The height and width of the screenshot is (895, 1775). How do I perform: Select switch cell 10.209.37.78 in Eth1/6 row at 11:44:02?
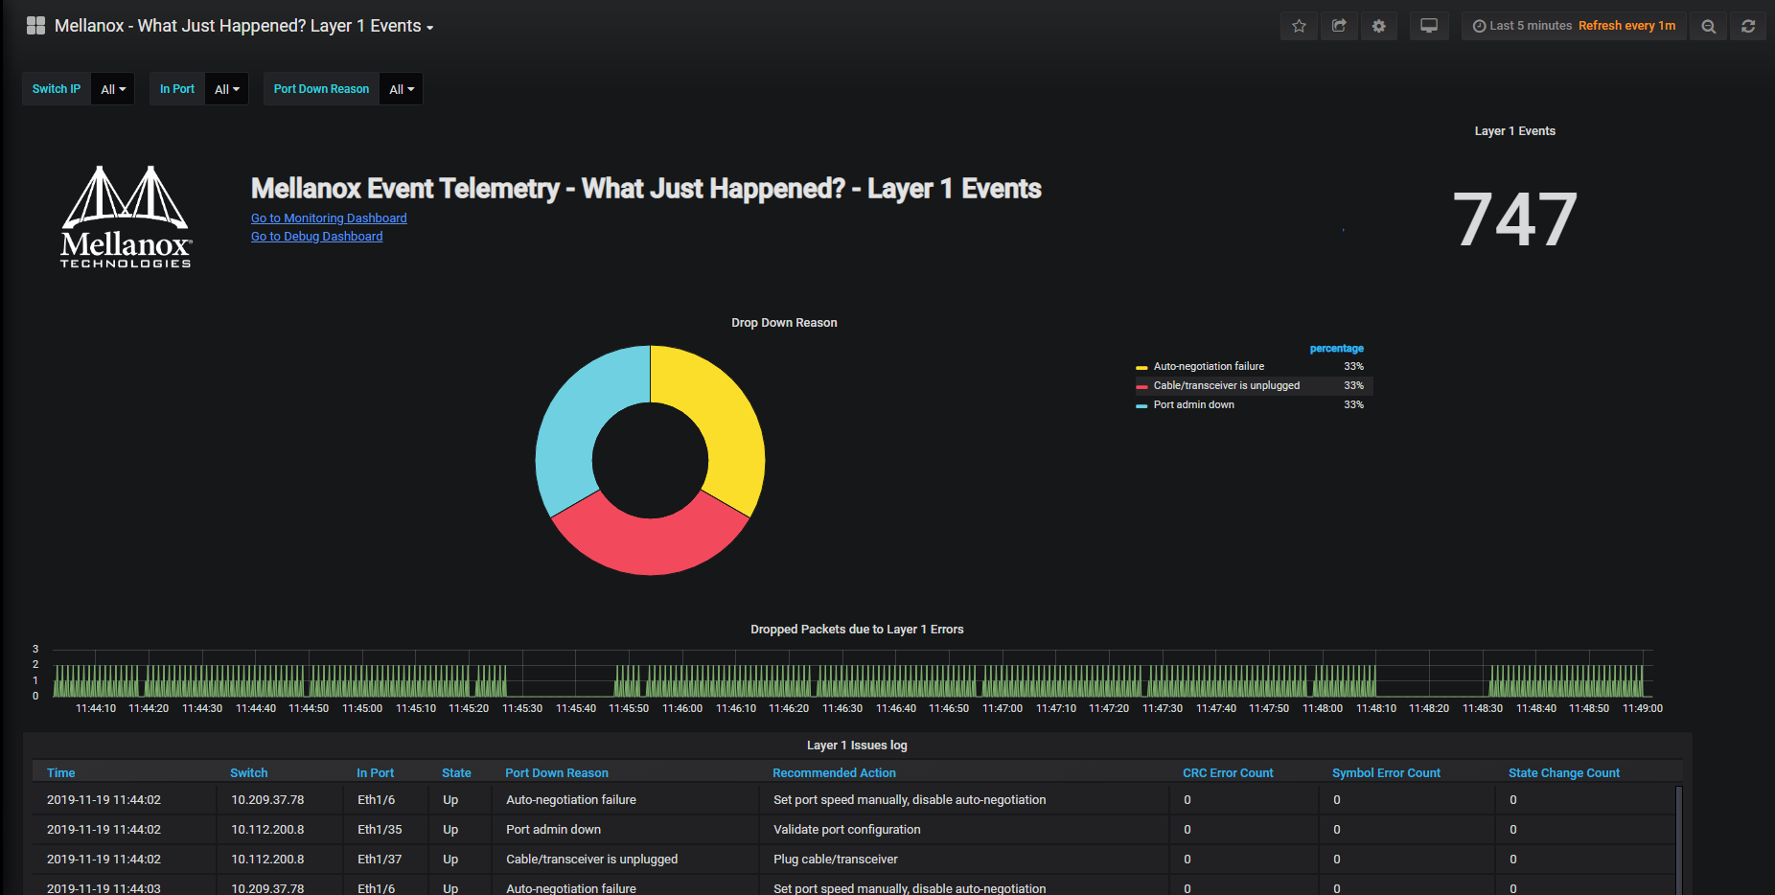point(267,800)
